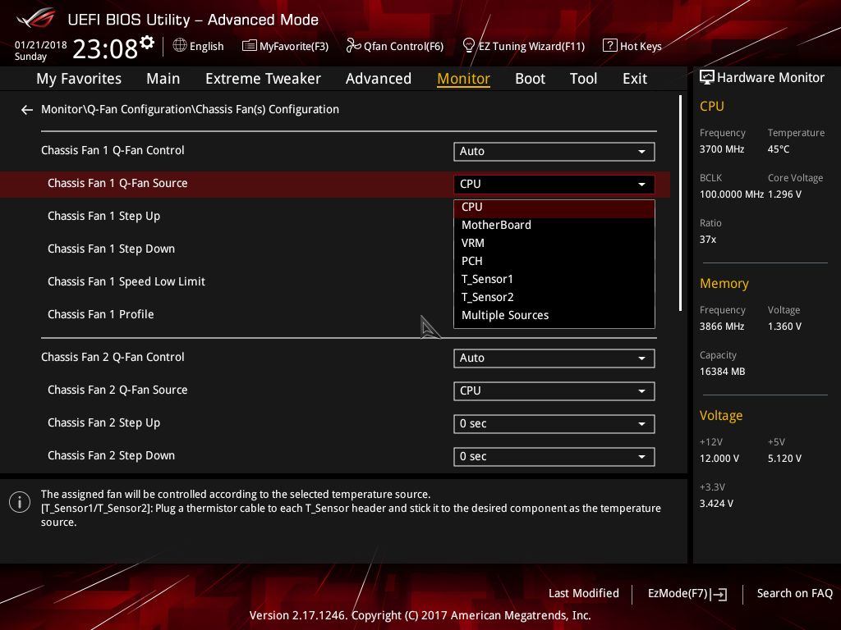Click memory voltage value 1.360 V
The image size is (841, 630).
[784, 326]
